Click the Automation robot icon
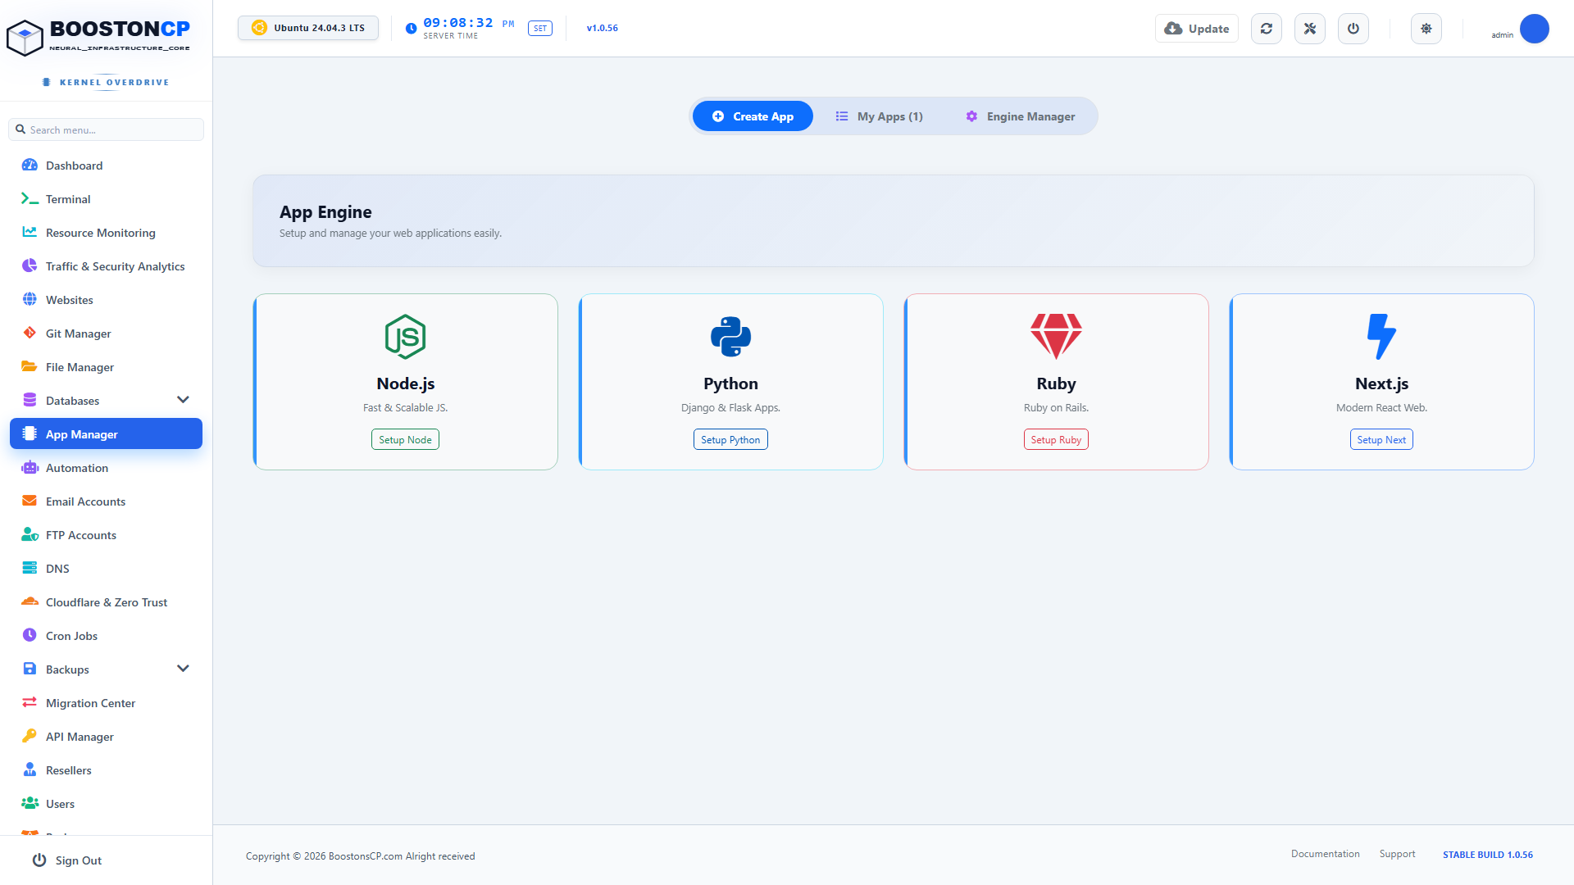The image size is (1574, 885). (x=30, y=467)
